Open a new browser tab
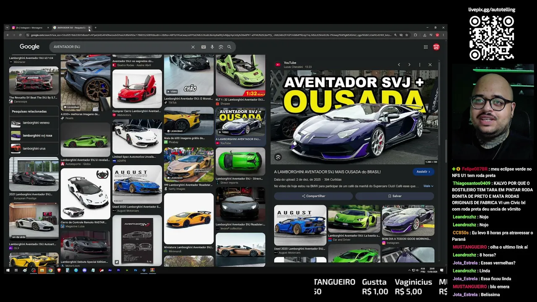Viewport: 537px width, 302px height. (x=95, y=28)
